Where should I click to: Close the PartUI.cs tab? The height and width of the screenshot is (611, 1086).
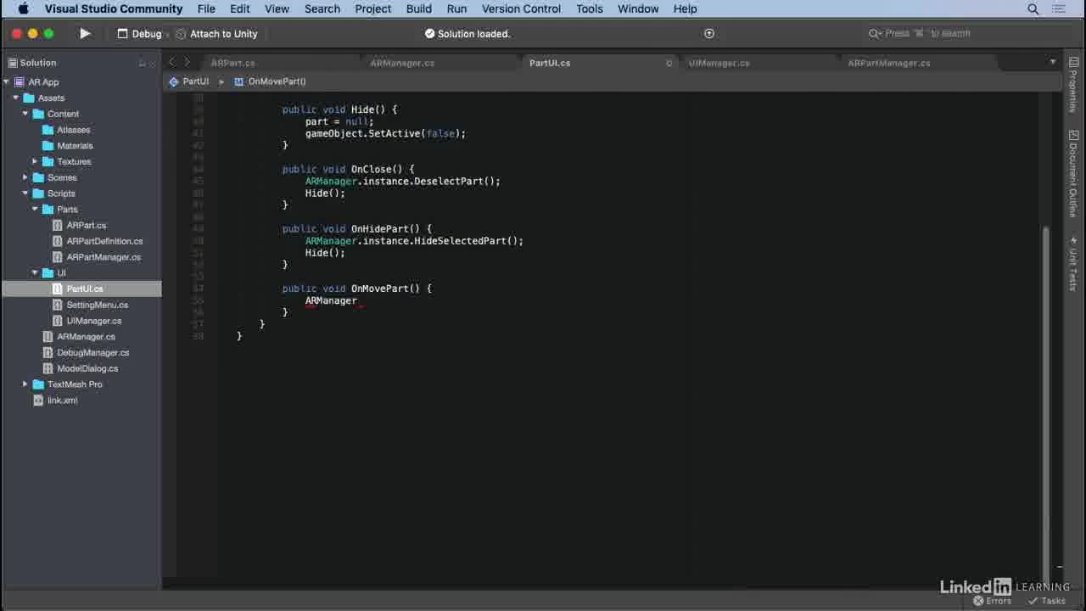(669, 63)
